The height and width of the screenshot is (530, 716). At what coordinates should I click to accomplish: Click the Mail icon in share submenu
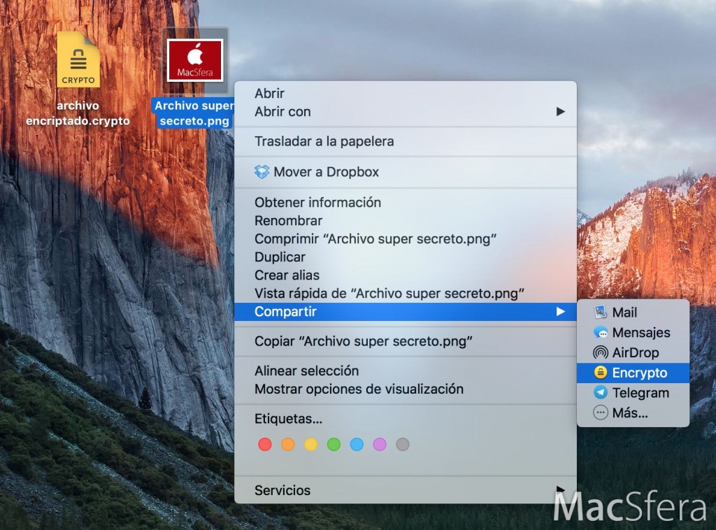tap(600, 313)
